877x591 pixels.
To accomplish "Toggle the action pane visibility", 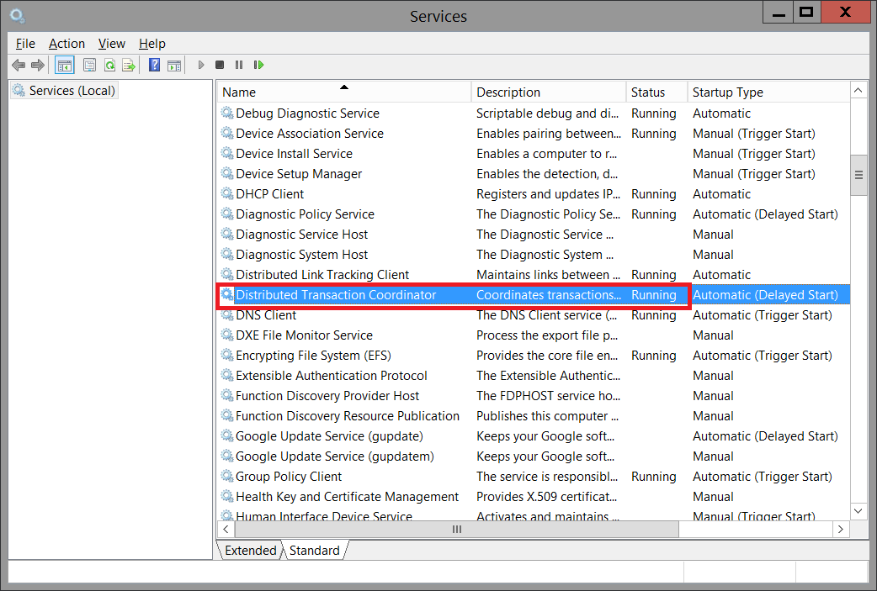I will (174, 65).
